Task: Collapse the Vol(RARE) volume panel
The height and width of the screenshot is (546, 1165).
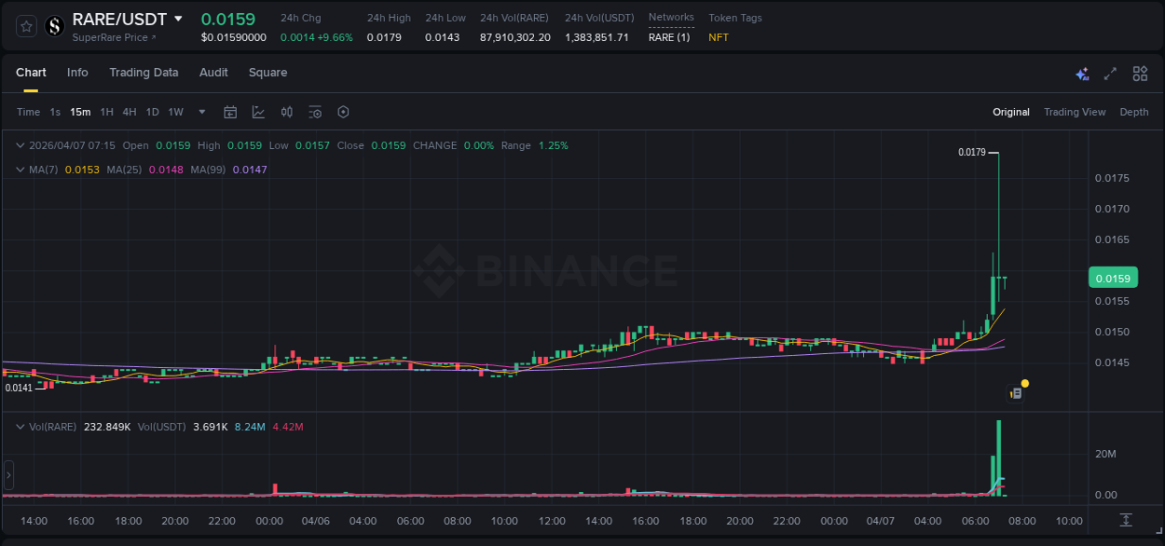Action: coord(21,426)
